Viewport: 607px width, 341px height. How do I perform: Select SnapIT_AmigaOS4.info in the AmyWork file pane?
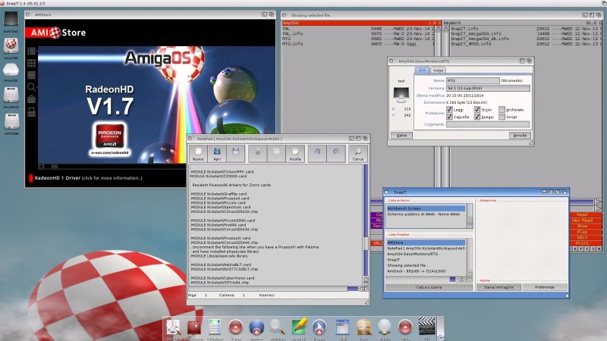tap(525, 33)
